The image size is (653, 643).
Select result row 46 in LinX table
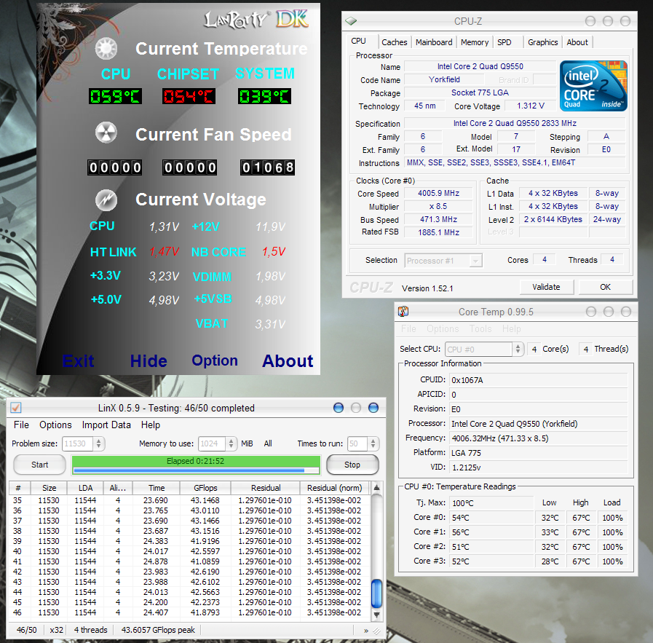[189, 612]
